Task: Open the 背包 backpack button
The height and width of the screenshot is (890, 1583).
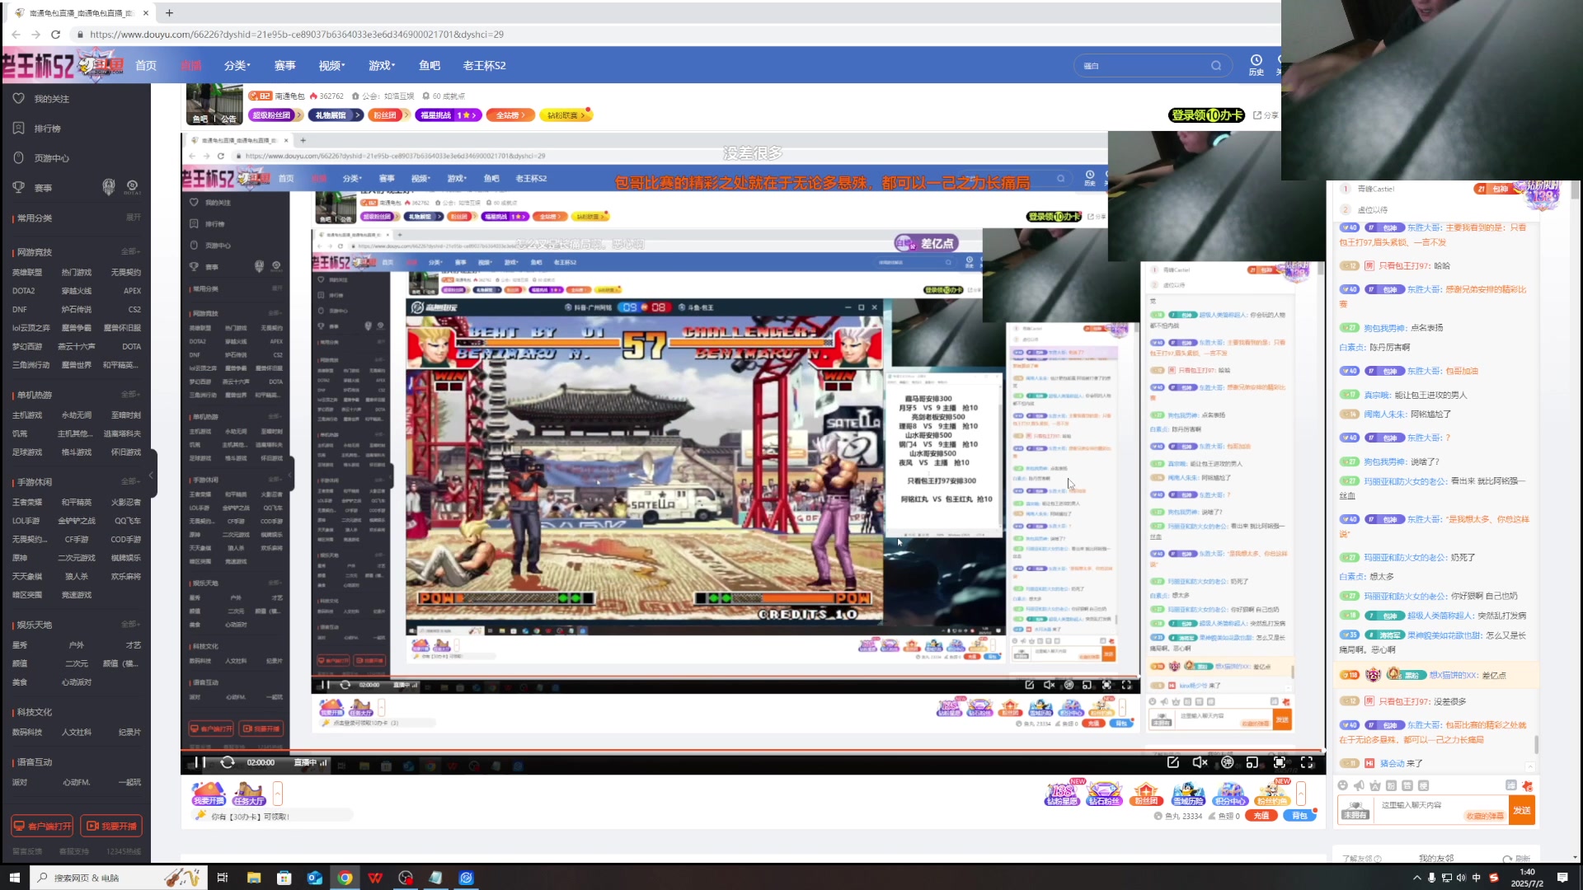Action: click(1299, 816)
